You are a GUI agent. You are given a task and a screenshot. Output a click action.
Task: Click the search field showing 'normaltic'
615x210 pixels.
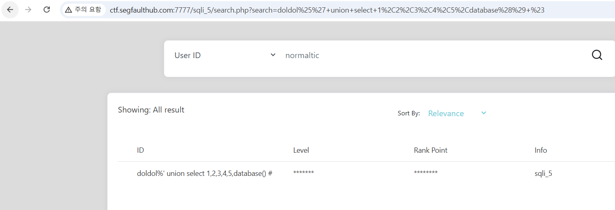(408, 55)
